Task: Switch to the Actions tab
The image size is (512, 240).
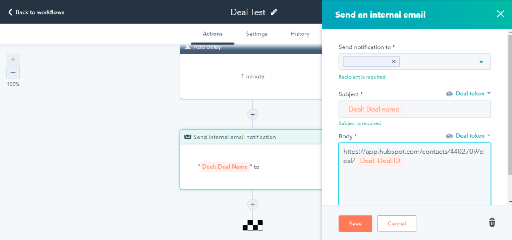Action: tap(212, 34)
